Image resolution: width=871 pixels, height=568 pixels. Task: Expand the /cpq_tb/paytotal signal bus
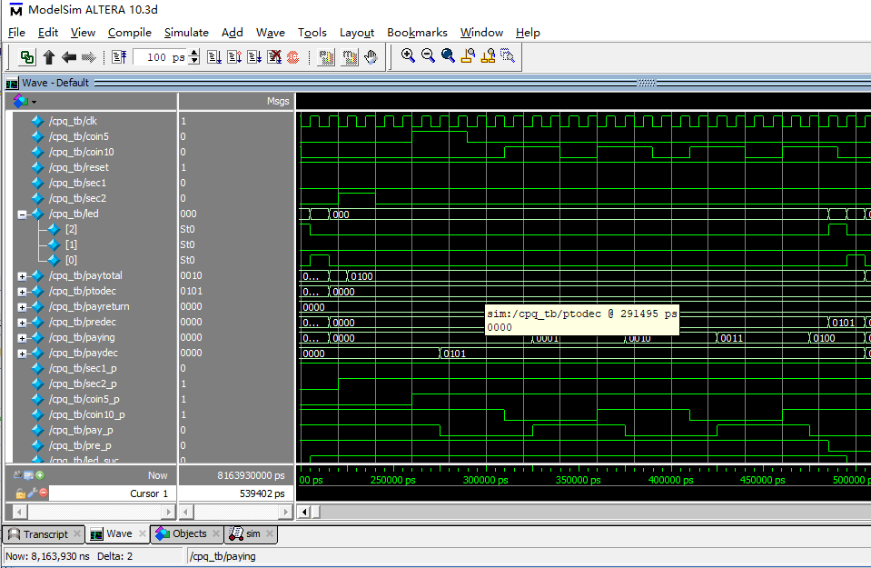tap(23, 276)
